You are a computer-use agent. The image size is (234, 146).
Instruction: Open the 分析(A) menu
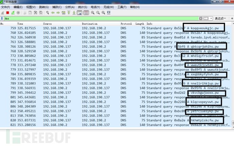70,7
